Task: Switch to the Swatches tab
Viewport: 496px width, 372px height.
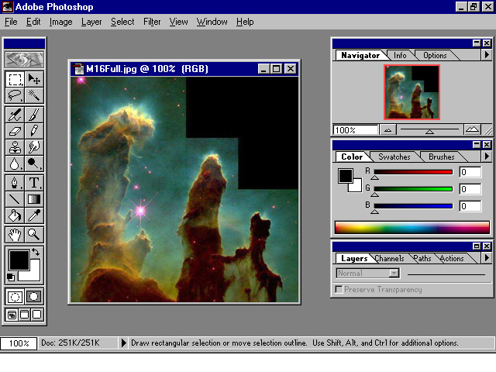Action: click(x=394, y=157)
